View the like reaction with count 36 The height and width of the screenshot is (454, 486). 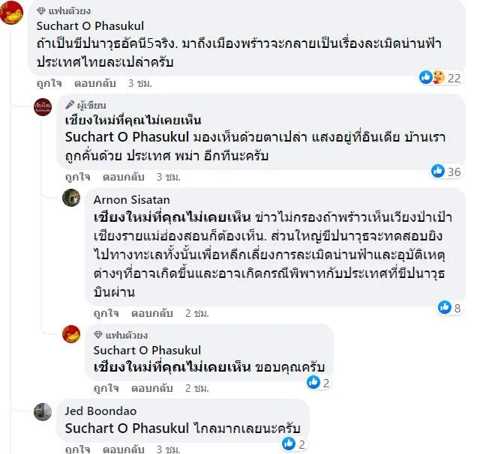pyautogui.click(x=438, y=171)
